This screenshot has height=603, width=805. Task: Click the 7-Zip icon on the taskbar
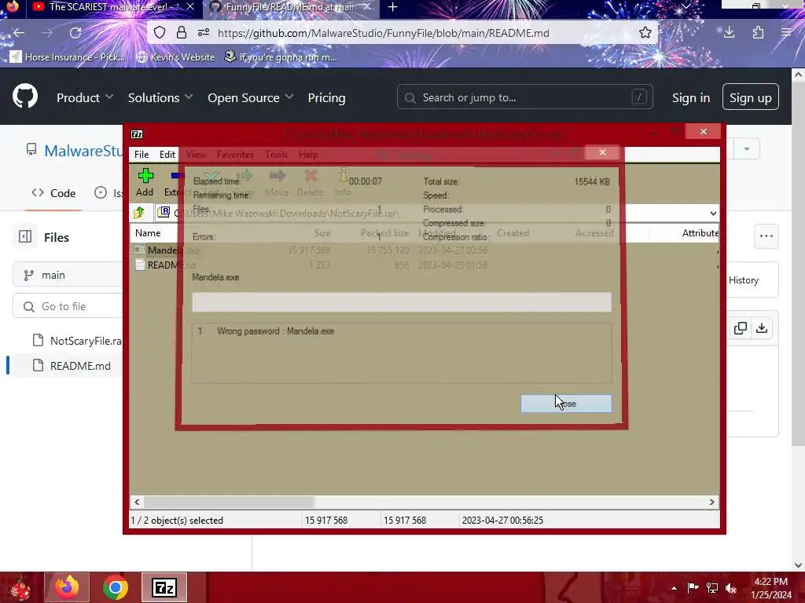click(164, 587)
